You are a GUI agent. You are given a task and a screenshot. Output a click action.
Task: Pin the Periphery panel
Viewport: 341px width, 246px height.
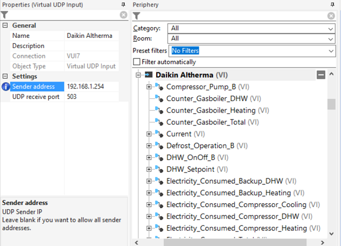[x=332, y=4]
